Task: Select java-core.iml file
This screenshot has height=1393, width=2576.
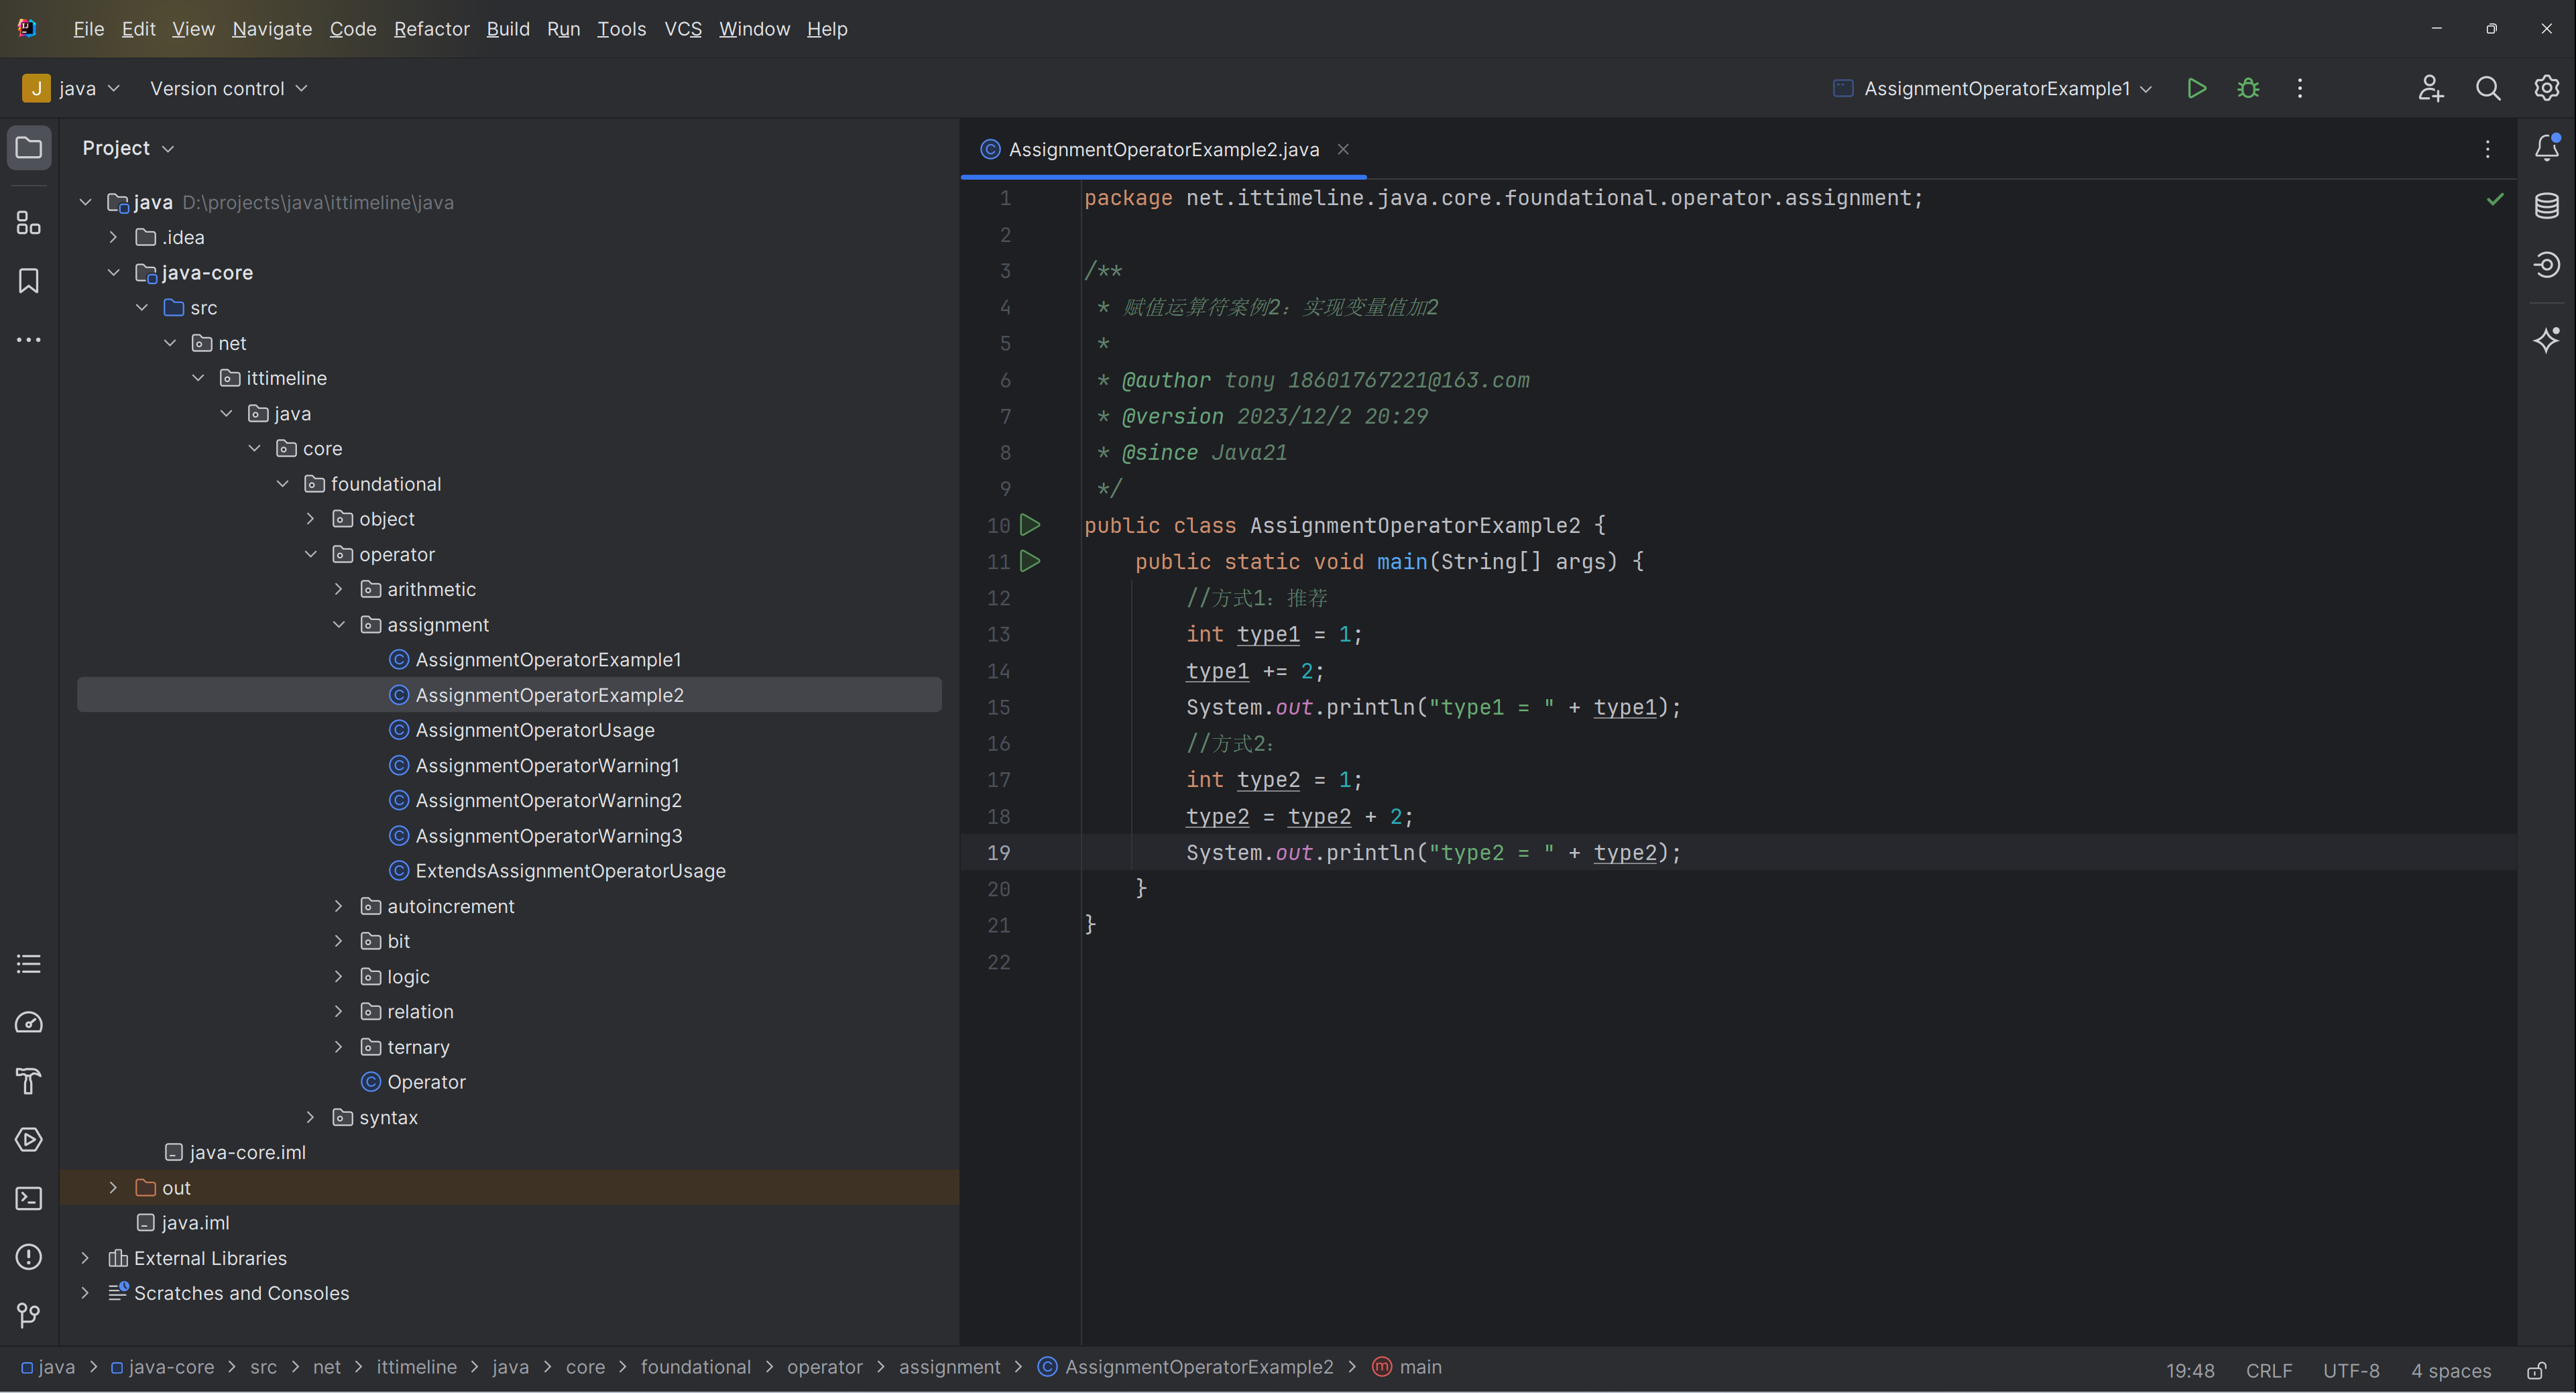Action: coord(247,1152)
